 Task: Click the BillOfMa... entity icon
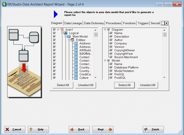point(76,54)
